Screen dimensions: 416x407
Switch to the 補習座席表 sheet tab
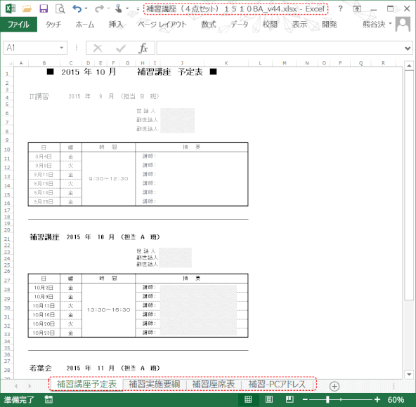[214, 385]
